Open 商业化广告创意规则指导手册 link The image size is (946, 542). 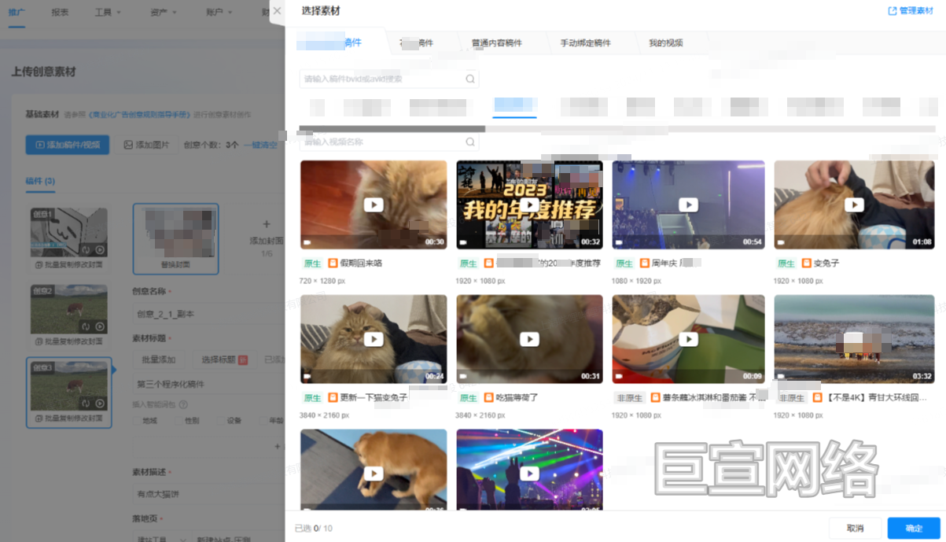pos(140,115)
